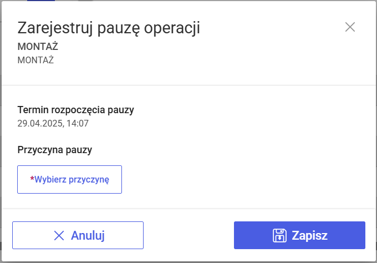Click the Przyczyna pauzy label
Viewport: 377px width, 263px height.
point(55,149)
